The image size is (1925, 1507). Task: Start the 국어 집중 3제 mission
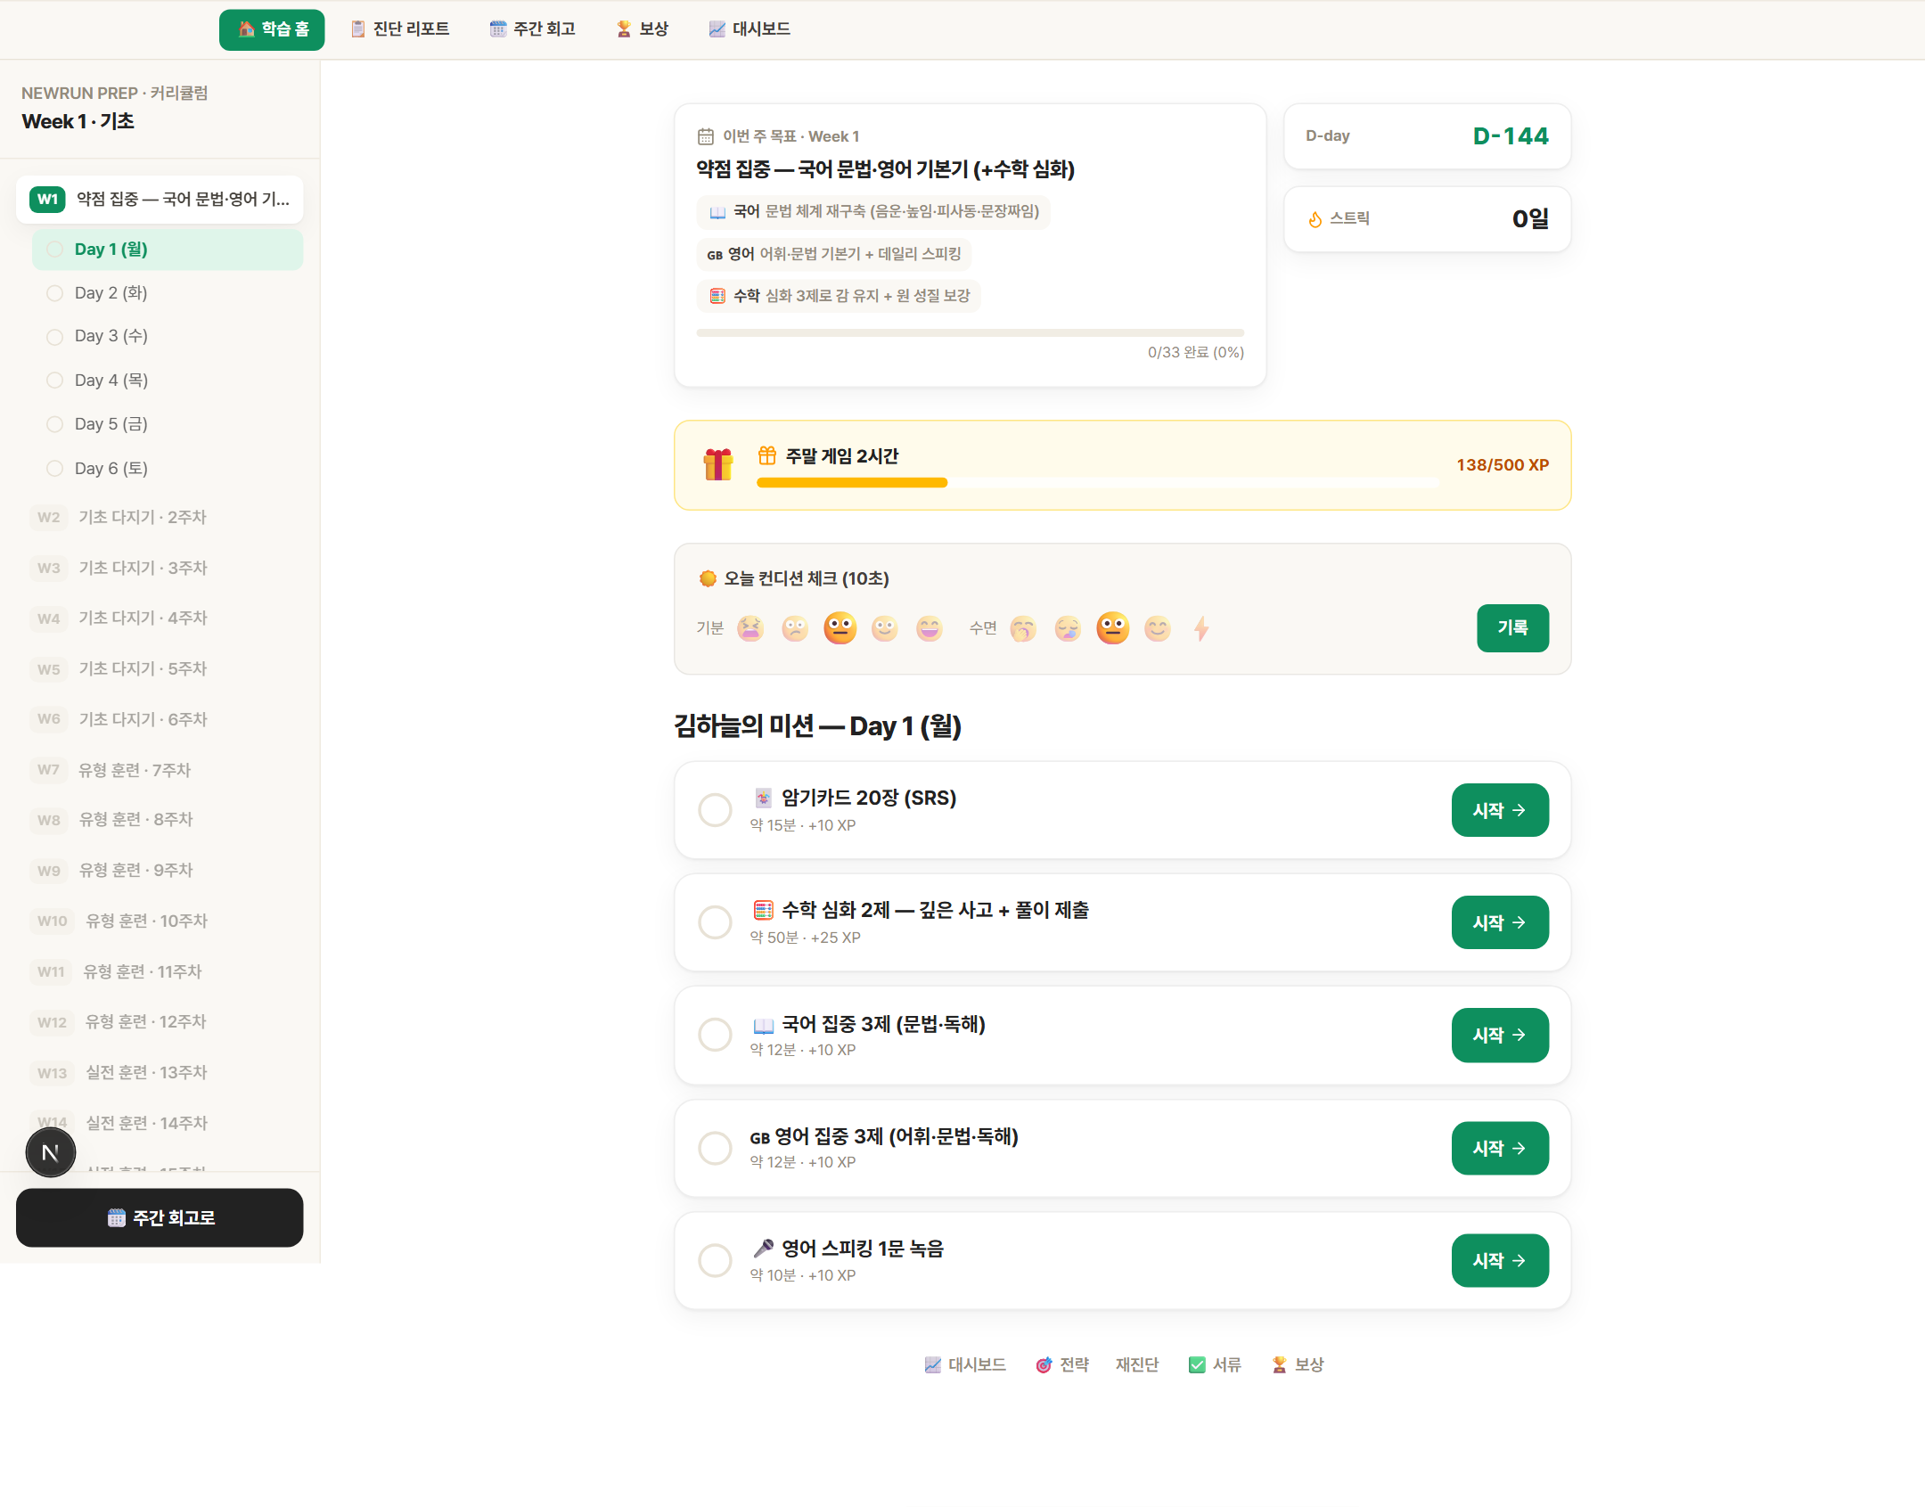(x=1500, y=1035)
